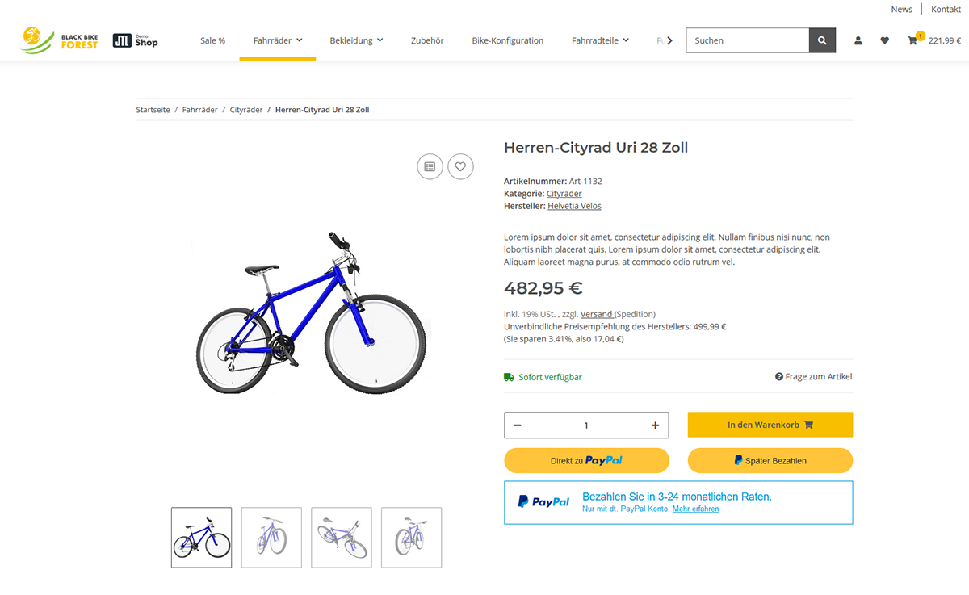The width and height of the screenshot is (969, 595).
Task: Expand the Bekleidung navigation dropdown
Action: pos(356,40)
